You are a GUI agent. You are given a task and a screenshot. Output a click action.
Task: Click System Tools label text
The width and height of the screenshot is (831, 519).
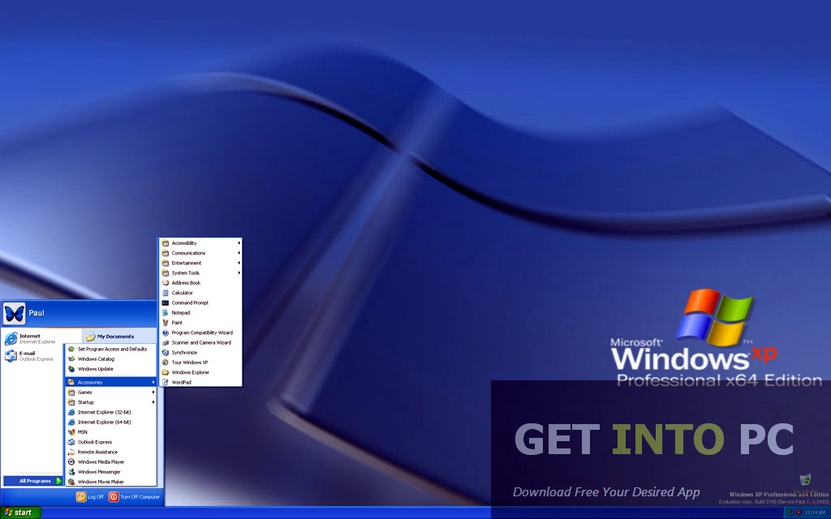[186, 273]
